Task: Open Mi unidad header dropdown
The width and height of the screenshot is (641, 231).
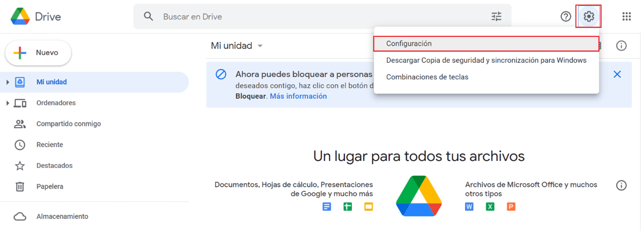Action: click(237, 46)
